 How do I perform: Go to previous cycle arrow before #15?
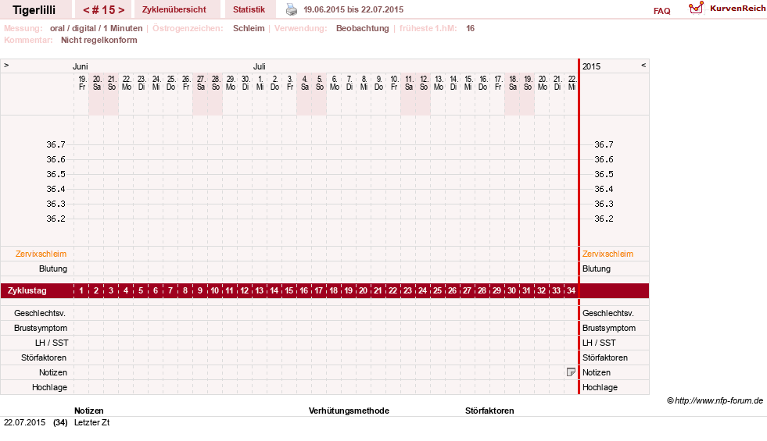tap(86, 10)
